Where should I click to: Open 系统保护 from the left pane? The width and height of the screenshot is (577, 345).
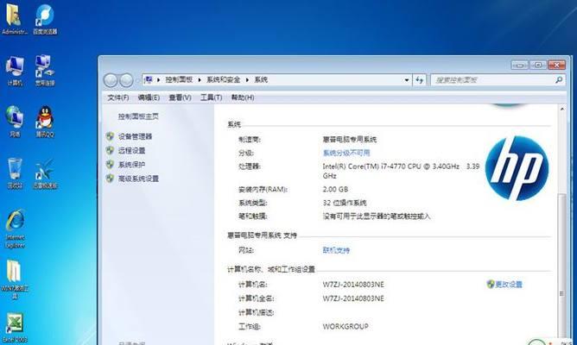tap(131, 165)
